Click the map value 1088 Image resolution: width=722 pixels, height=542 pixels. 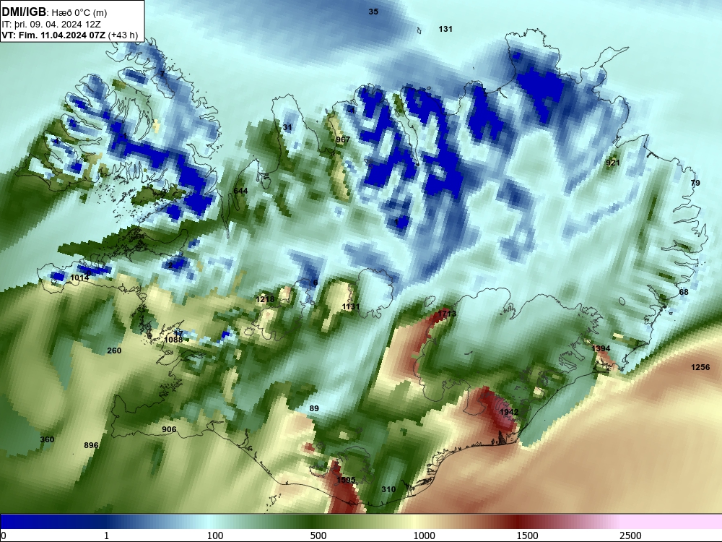173,340
